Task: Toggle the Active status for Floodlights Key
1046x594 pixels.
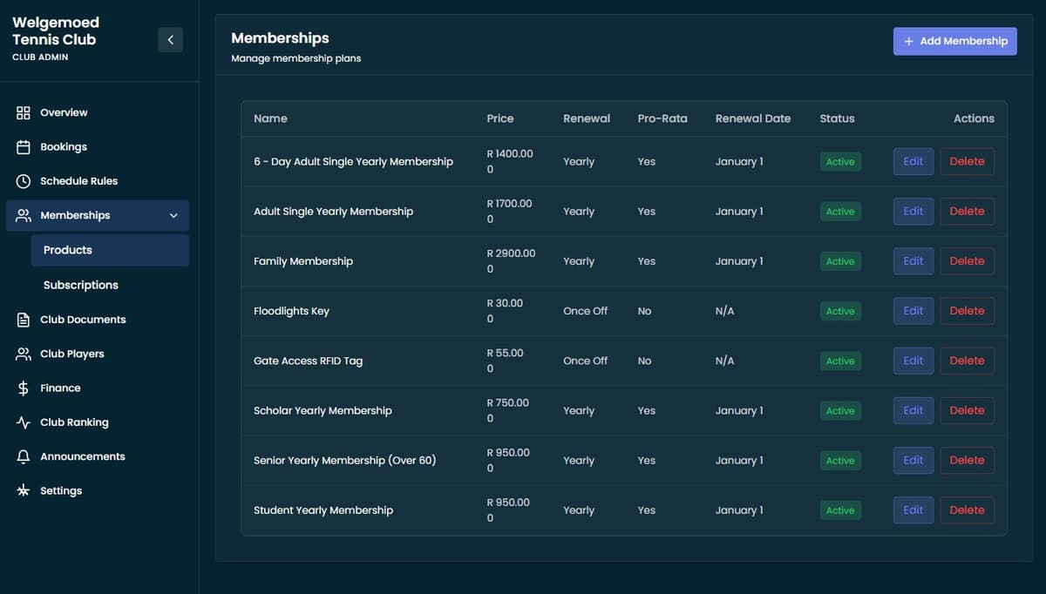Action: pyautogui.click(x=839, y=310)
